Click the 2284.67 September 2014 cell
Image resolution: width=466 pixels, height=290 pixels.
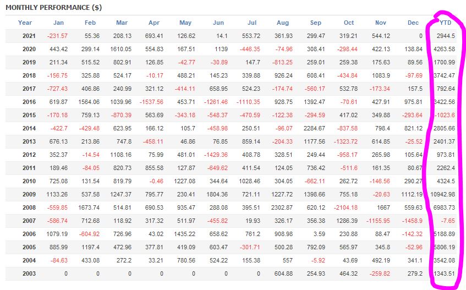coord(314,128)
